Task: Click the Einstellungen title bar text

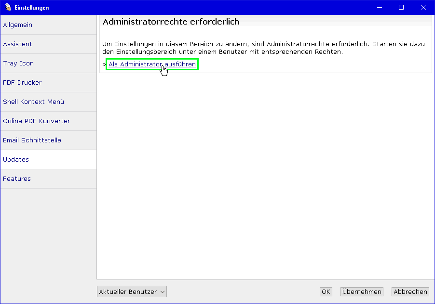Action: point(31,8)
